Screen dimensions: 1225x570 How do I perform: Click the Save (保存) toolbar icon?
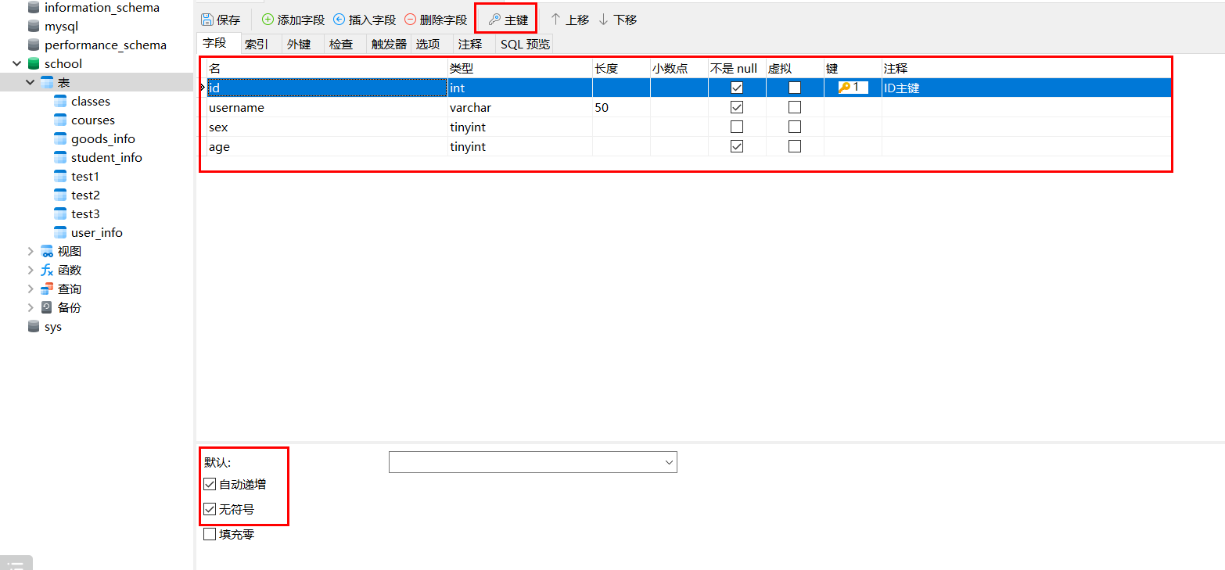[207, 20]
